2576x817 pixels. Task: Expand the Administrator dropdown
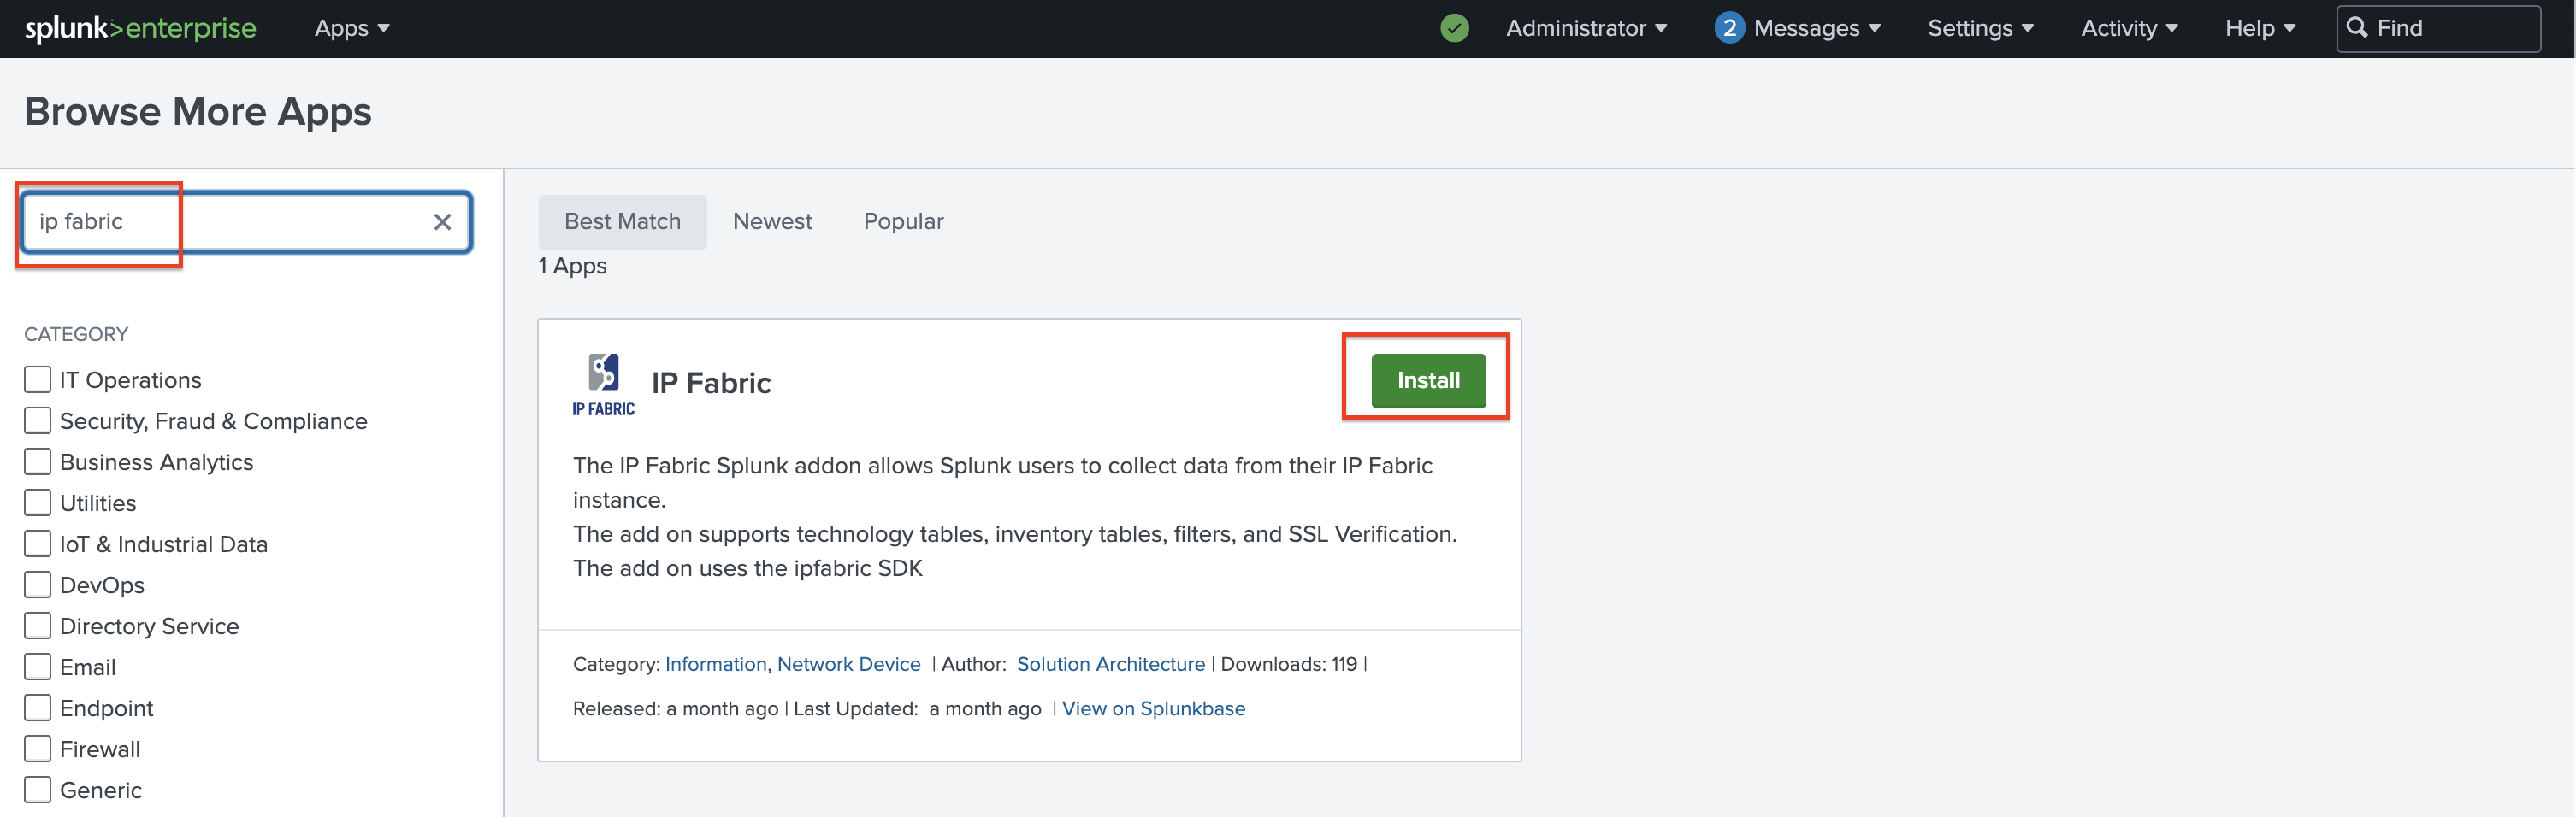(1586, 28)
